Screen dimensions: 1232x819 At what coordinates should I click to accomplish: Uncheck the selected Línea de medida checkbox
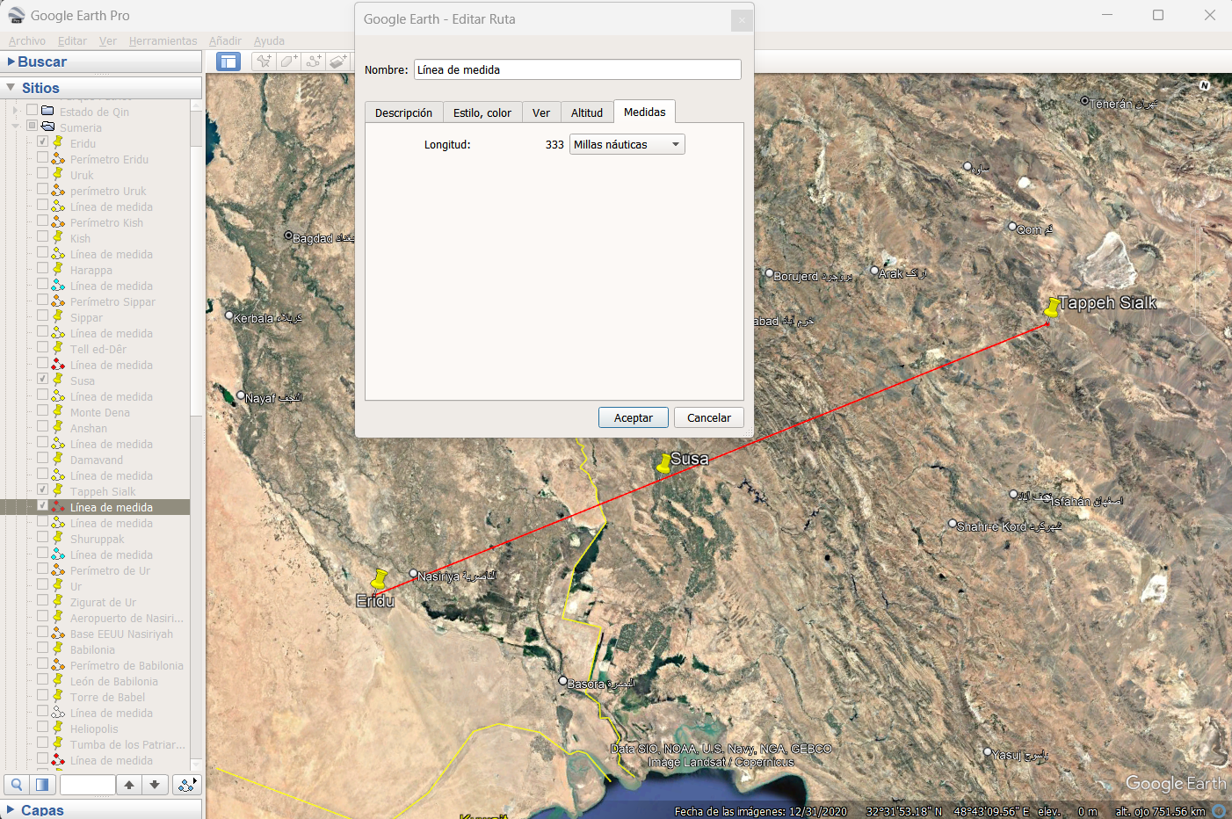(42, 505)
